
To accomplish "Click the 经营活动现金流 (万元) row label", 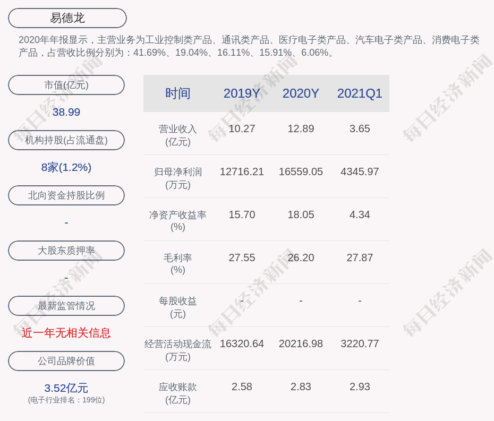I will coord(178,350).
